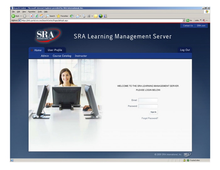Open the Search pane magnifier button

[x=50, y=16]
